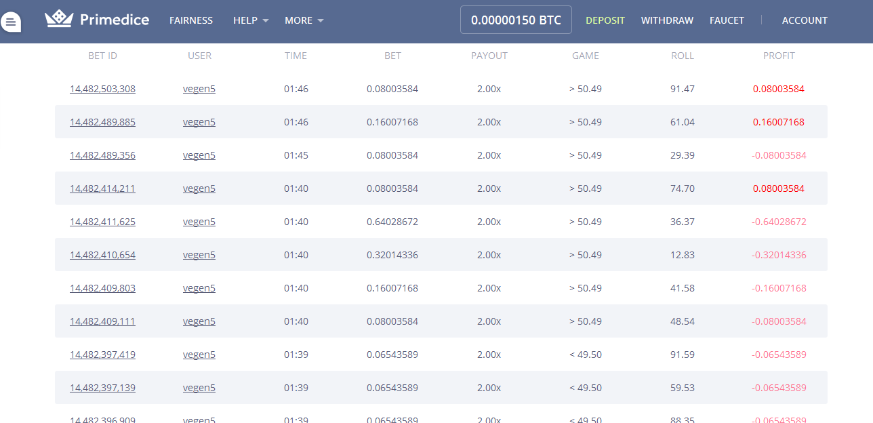Select bet amount 0.32014336
Viewport: 873px width, 423px height.
392,255
